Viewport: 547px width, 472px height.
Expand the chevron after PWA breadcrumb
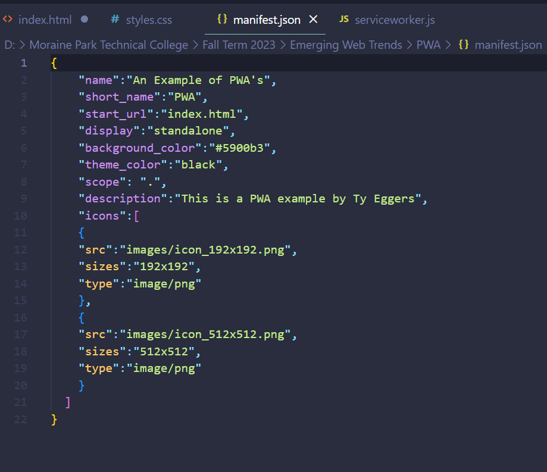point(448,45)
